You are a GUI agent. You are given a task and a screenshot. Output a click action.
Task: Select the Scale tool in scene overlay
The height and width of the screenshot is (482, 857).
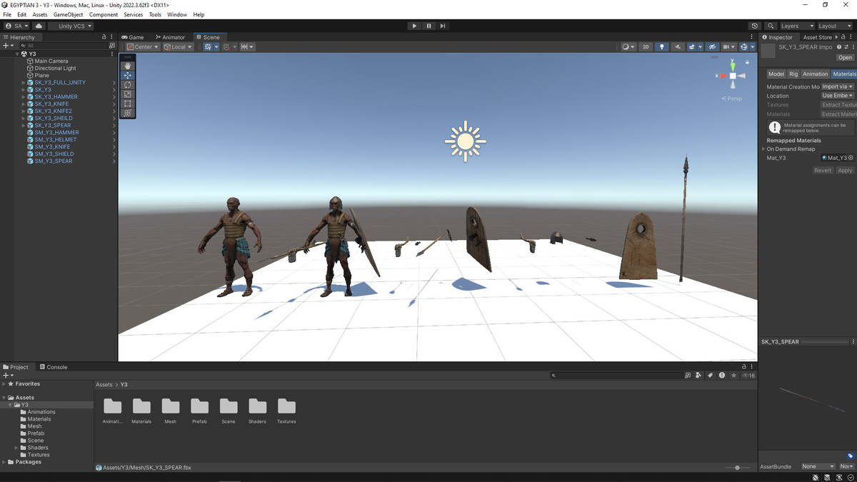pos(128,94)
